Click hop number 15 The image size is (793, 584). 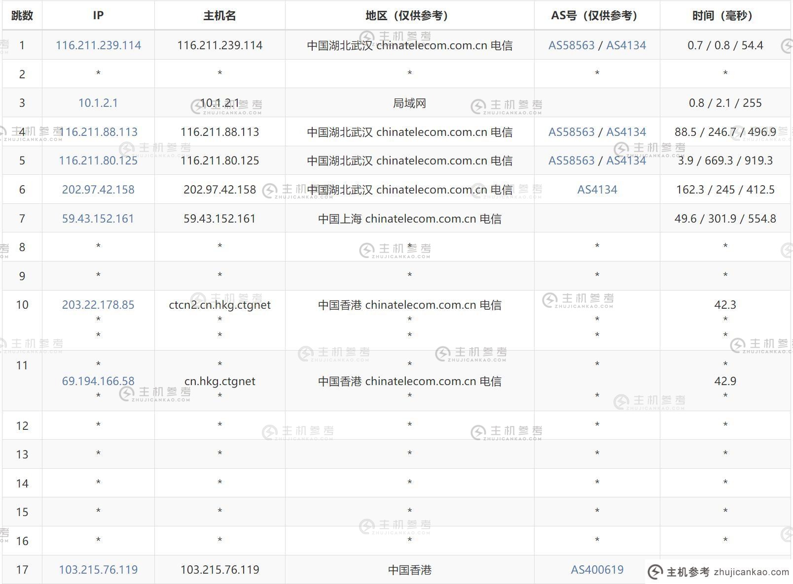point(22,512)
